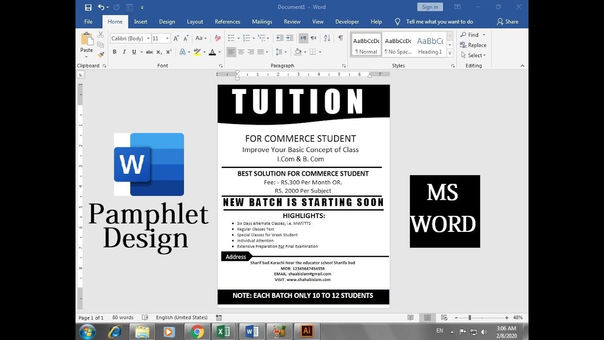Screen dimensions: 604x340
Task: Toggle Underline formatting
Action: pos(134,52)
